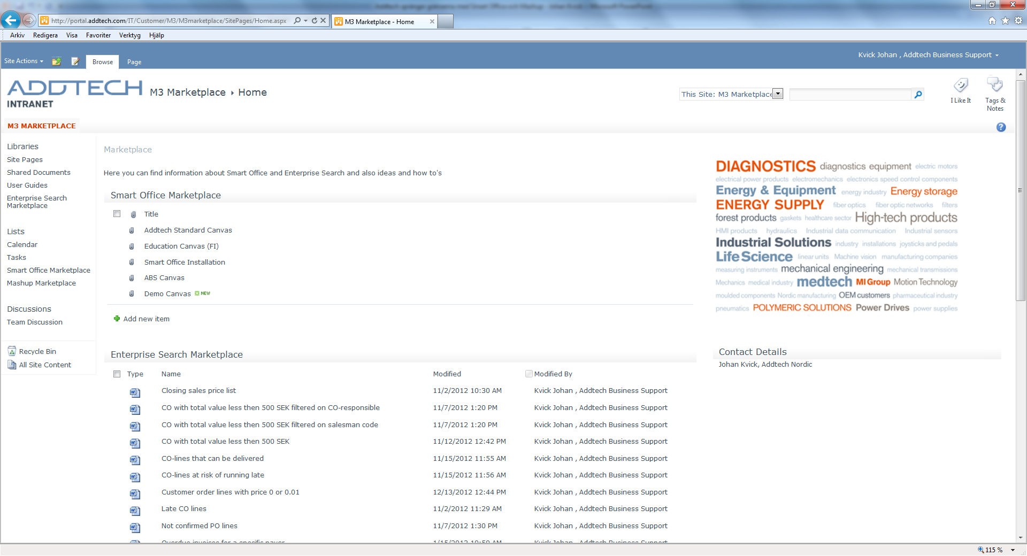The width and height of the screenshot is (1027, 556).
Task: Switch to the Page ribbon tab
Action: pos(134,62)
